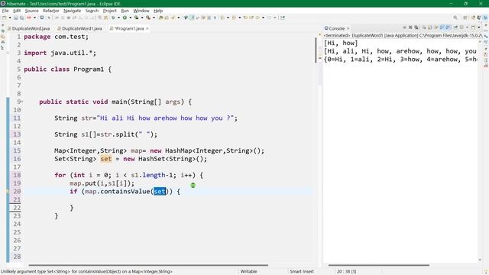Screen dimensions: 489x275
Task: Click the Save All toolbar icon
Action: [x=21, y=18]
